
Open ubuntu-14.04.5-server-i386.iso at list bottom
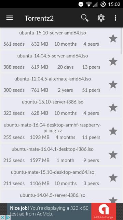tap(53, 195)
